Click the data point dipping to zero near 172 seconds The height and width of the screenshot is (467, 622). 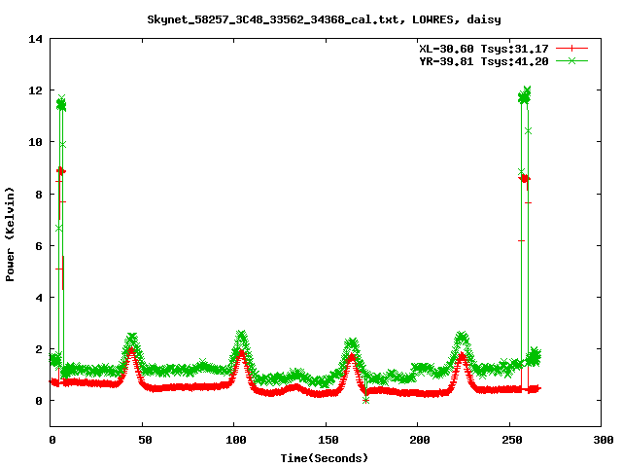pos(365,399)
